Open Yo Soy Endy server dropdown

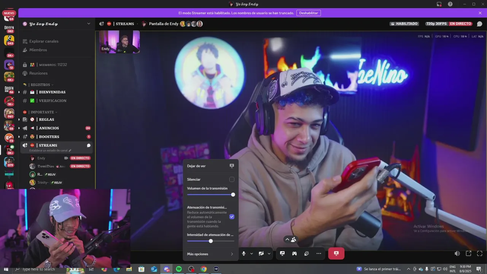pos(89,24)
